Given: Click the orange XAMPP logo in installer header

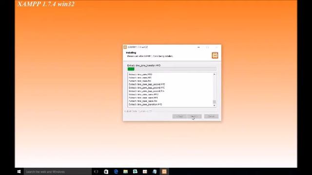Looking at the screenshot, I should click(x=215, y=55).
